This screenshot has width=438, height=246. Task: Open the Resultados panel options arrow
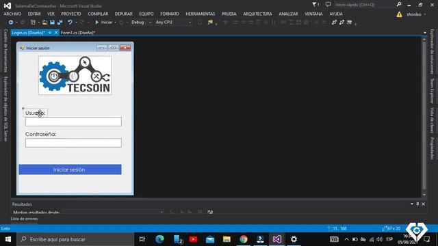tap(412, 204)
